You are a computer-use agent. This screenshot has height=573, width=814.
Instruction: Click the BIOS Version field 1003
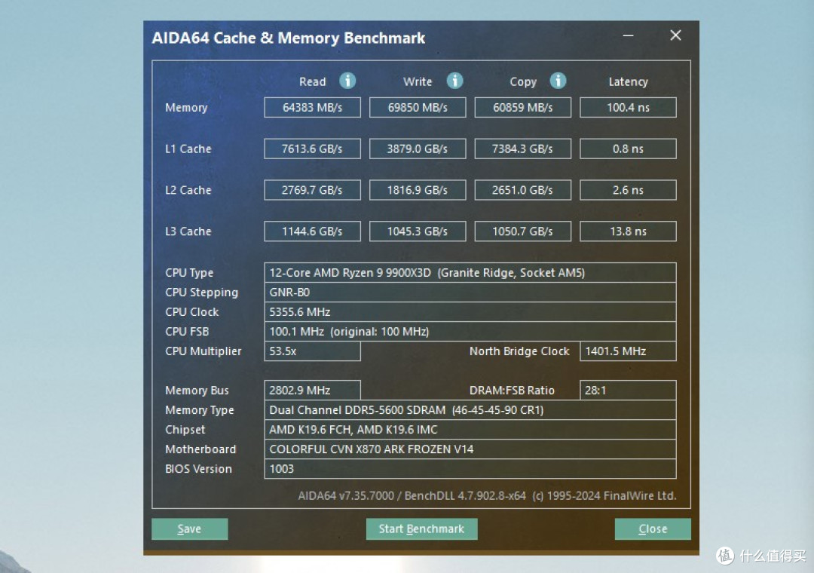pos(470,469)
